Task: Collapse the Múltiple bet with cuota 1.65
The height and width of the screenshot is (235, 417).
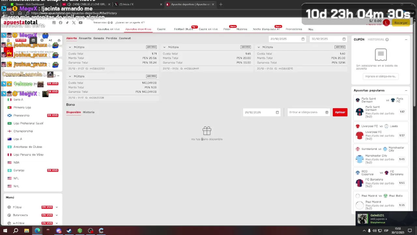Action: point(165,47)
